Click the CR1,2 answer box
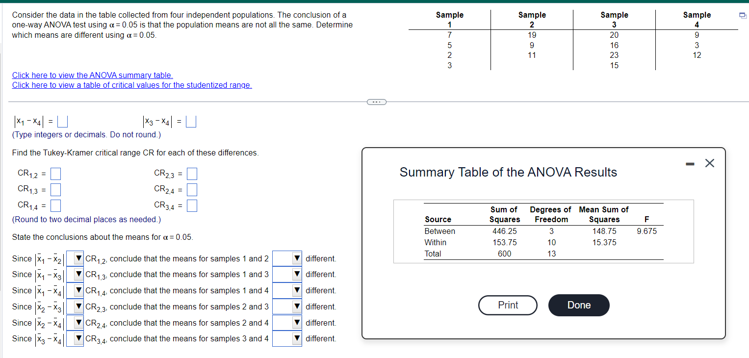 [x=55, y=173]
